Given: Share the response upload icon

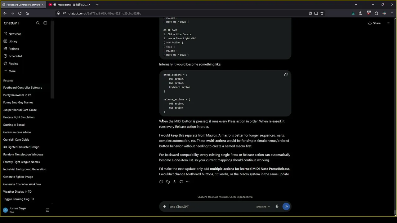Looking at the screenshot, I should [174, 182].
